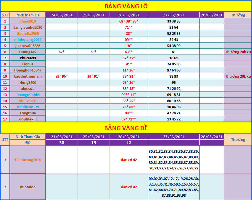Select nick 'doublekill' cell
The height and width of the screenshot is (200, 252).
pyautogui.click(x=28, y=119)
